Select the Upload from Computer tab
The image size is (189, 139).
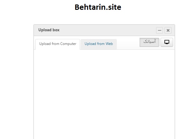coord(58,44)
